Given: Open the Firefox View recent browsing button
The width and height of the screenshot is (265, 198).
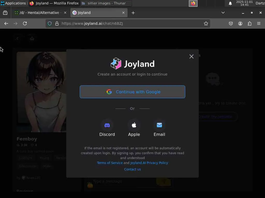Looking at the screenshot, I should click(5, 13).
